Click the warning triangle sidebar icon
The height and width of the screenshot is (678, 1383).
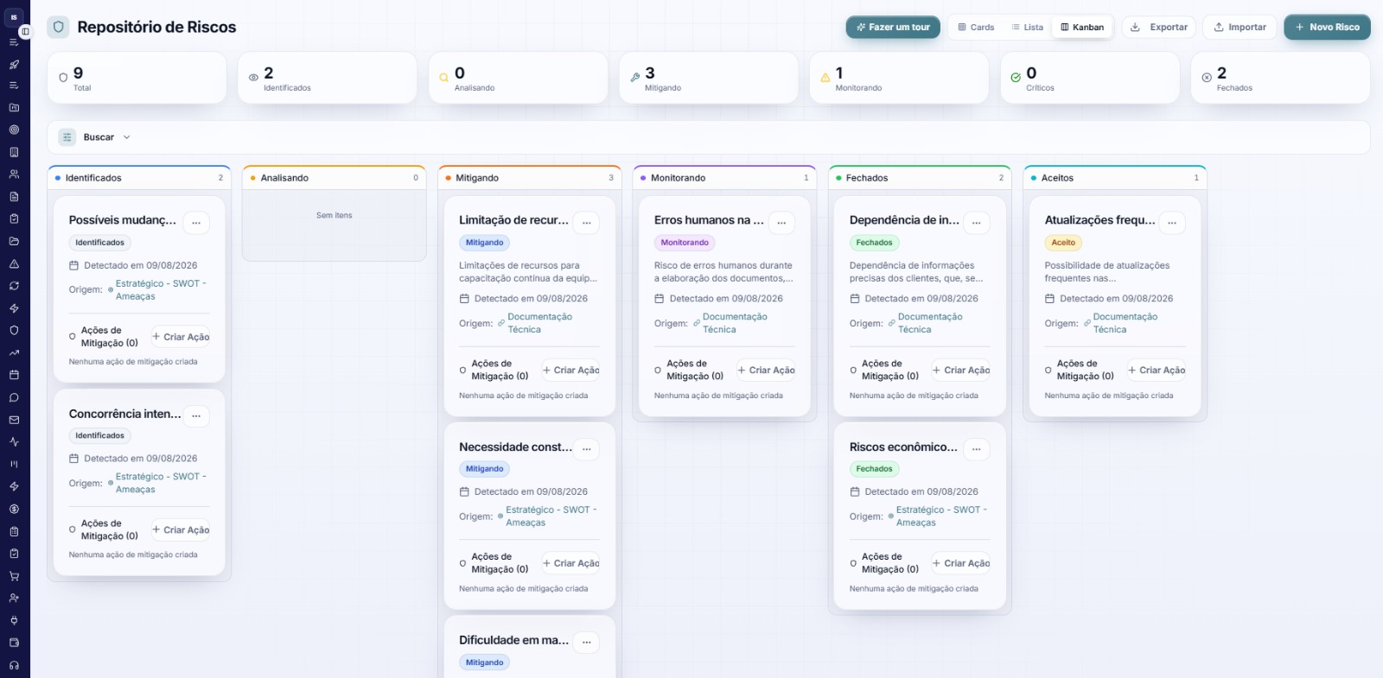pyautogui.click(x=14, y=263)
